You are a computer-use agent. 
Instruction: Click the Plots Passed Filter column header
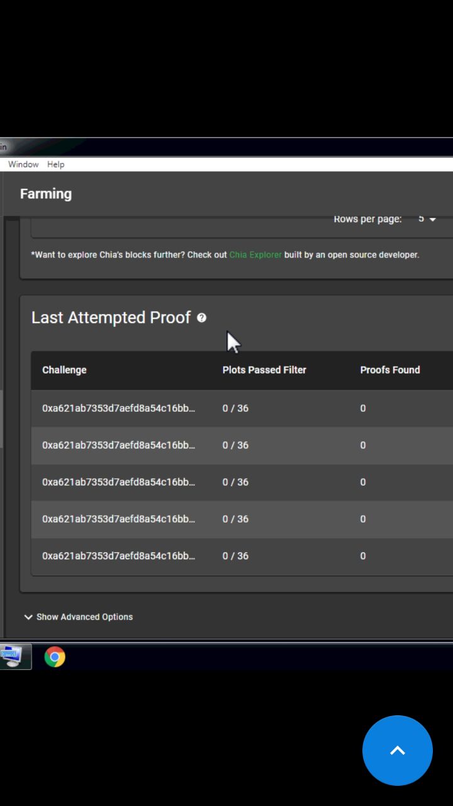pyautogui.click(x=264, y=370)
